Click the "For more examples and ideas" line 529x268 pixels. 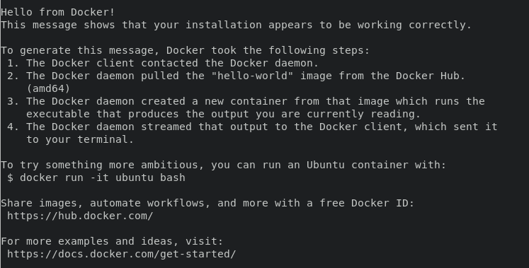tap(112, 241)
